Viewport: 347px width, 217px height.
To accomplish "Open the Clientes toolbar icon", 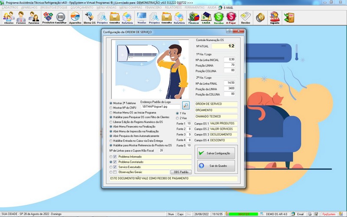I will click(x=9, y=17).
